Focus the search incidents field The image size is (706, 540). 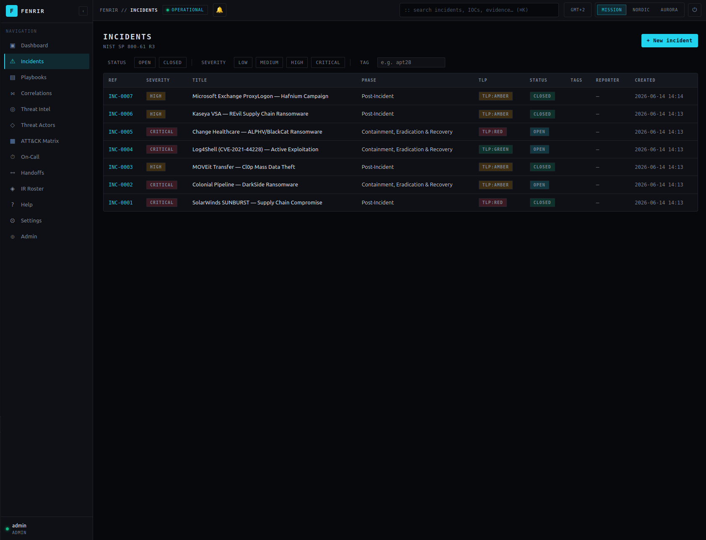click(x=479, y=10)
